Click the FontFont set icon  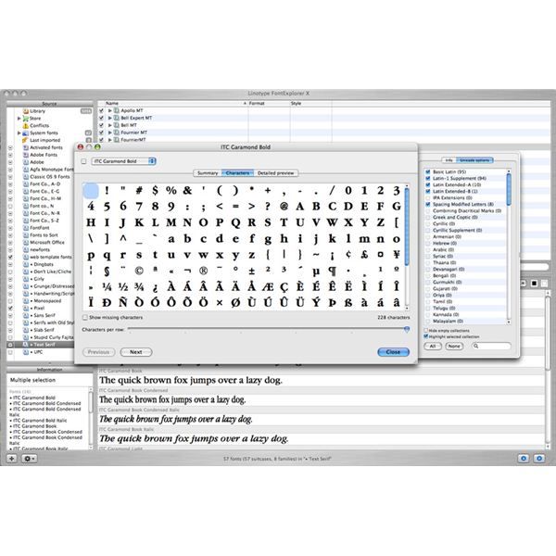click(26, 228)
